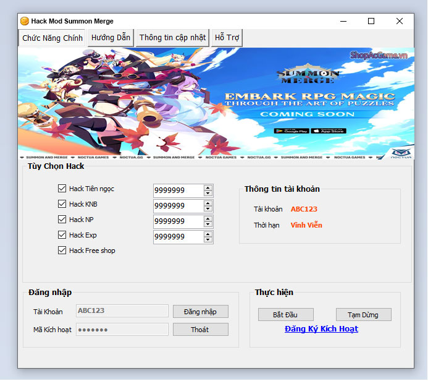Increase the Hack Tiên ngọc value with up arrow
Screen dimensions: 428x381
tap(208, 188)
